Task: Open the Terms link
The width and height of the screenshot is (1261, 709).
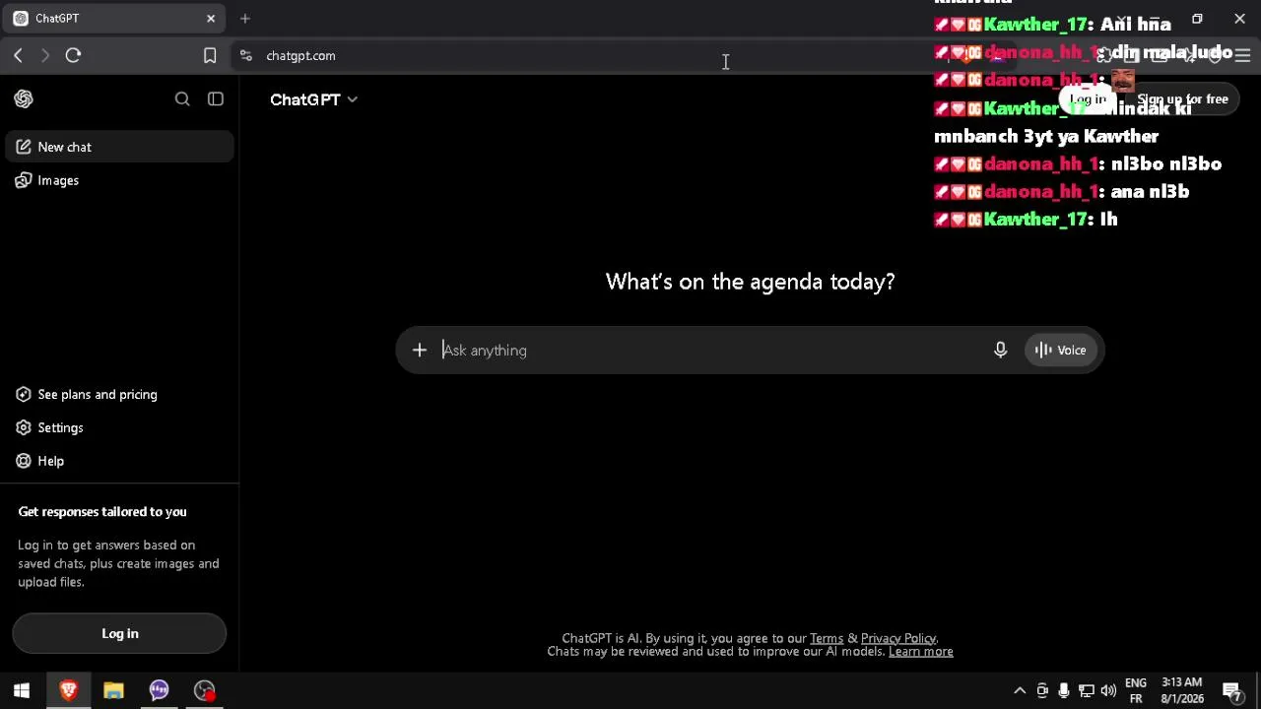Action: click(x=827, y=638)
